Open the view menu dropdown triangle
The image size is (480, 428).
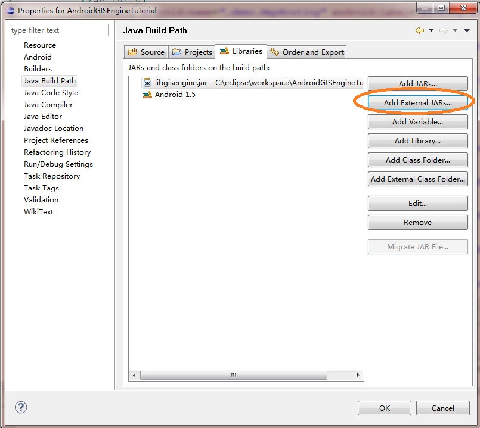coord(467,30)
